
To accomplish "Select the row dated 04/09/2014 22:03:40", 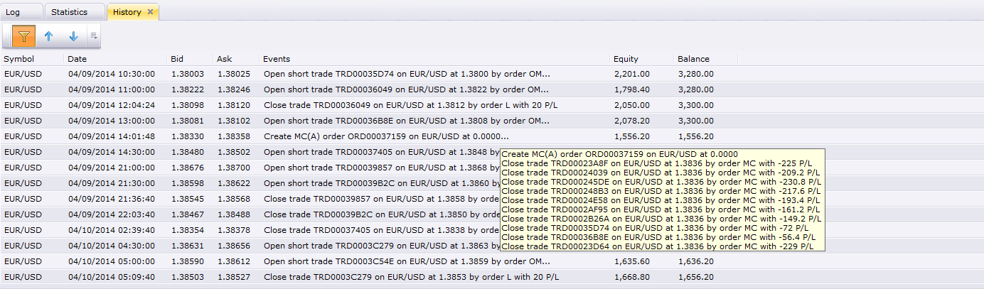I will click(492, 214).
